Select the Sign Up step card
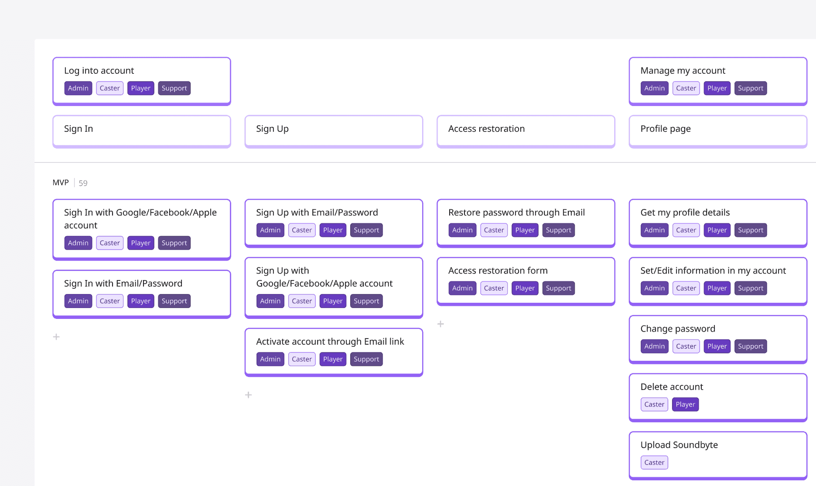816x486 pixels. [x=334, y=131]
